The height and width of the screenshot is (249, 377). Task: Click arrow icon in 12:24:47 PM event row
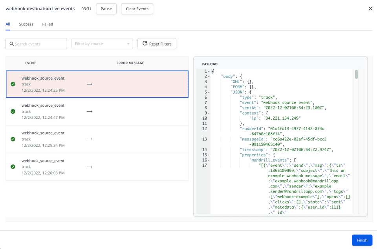(90, 111)
